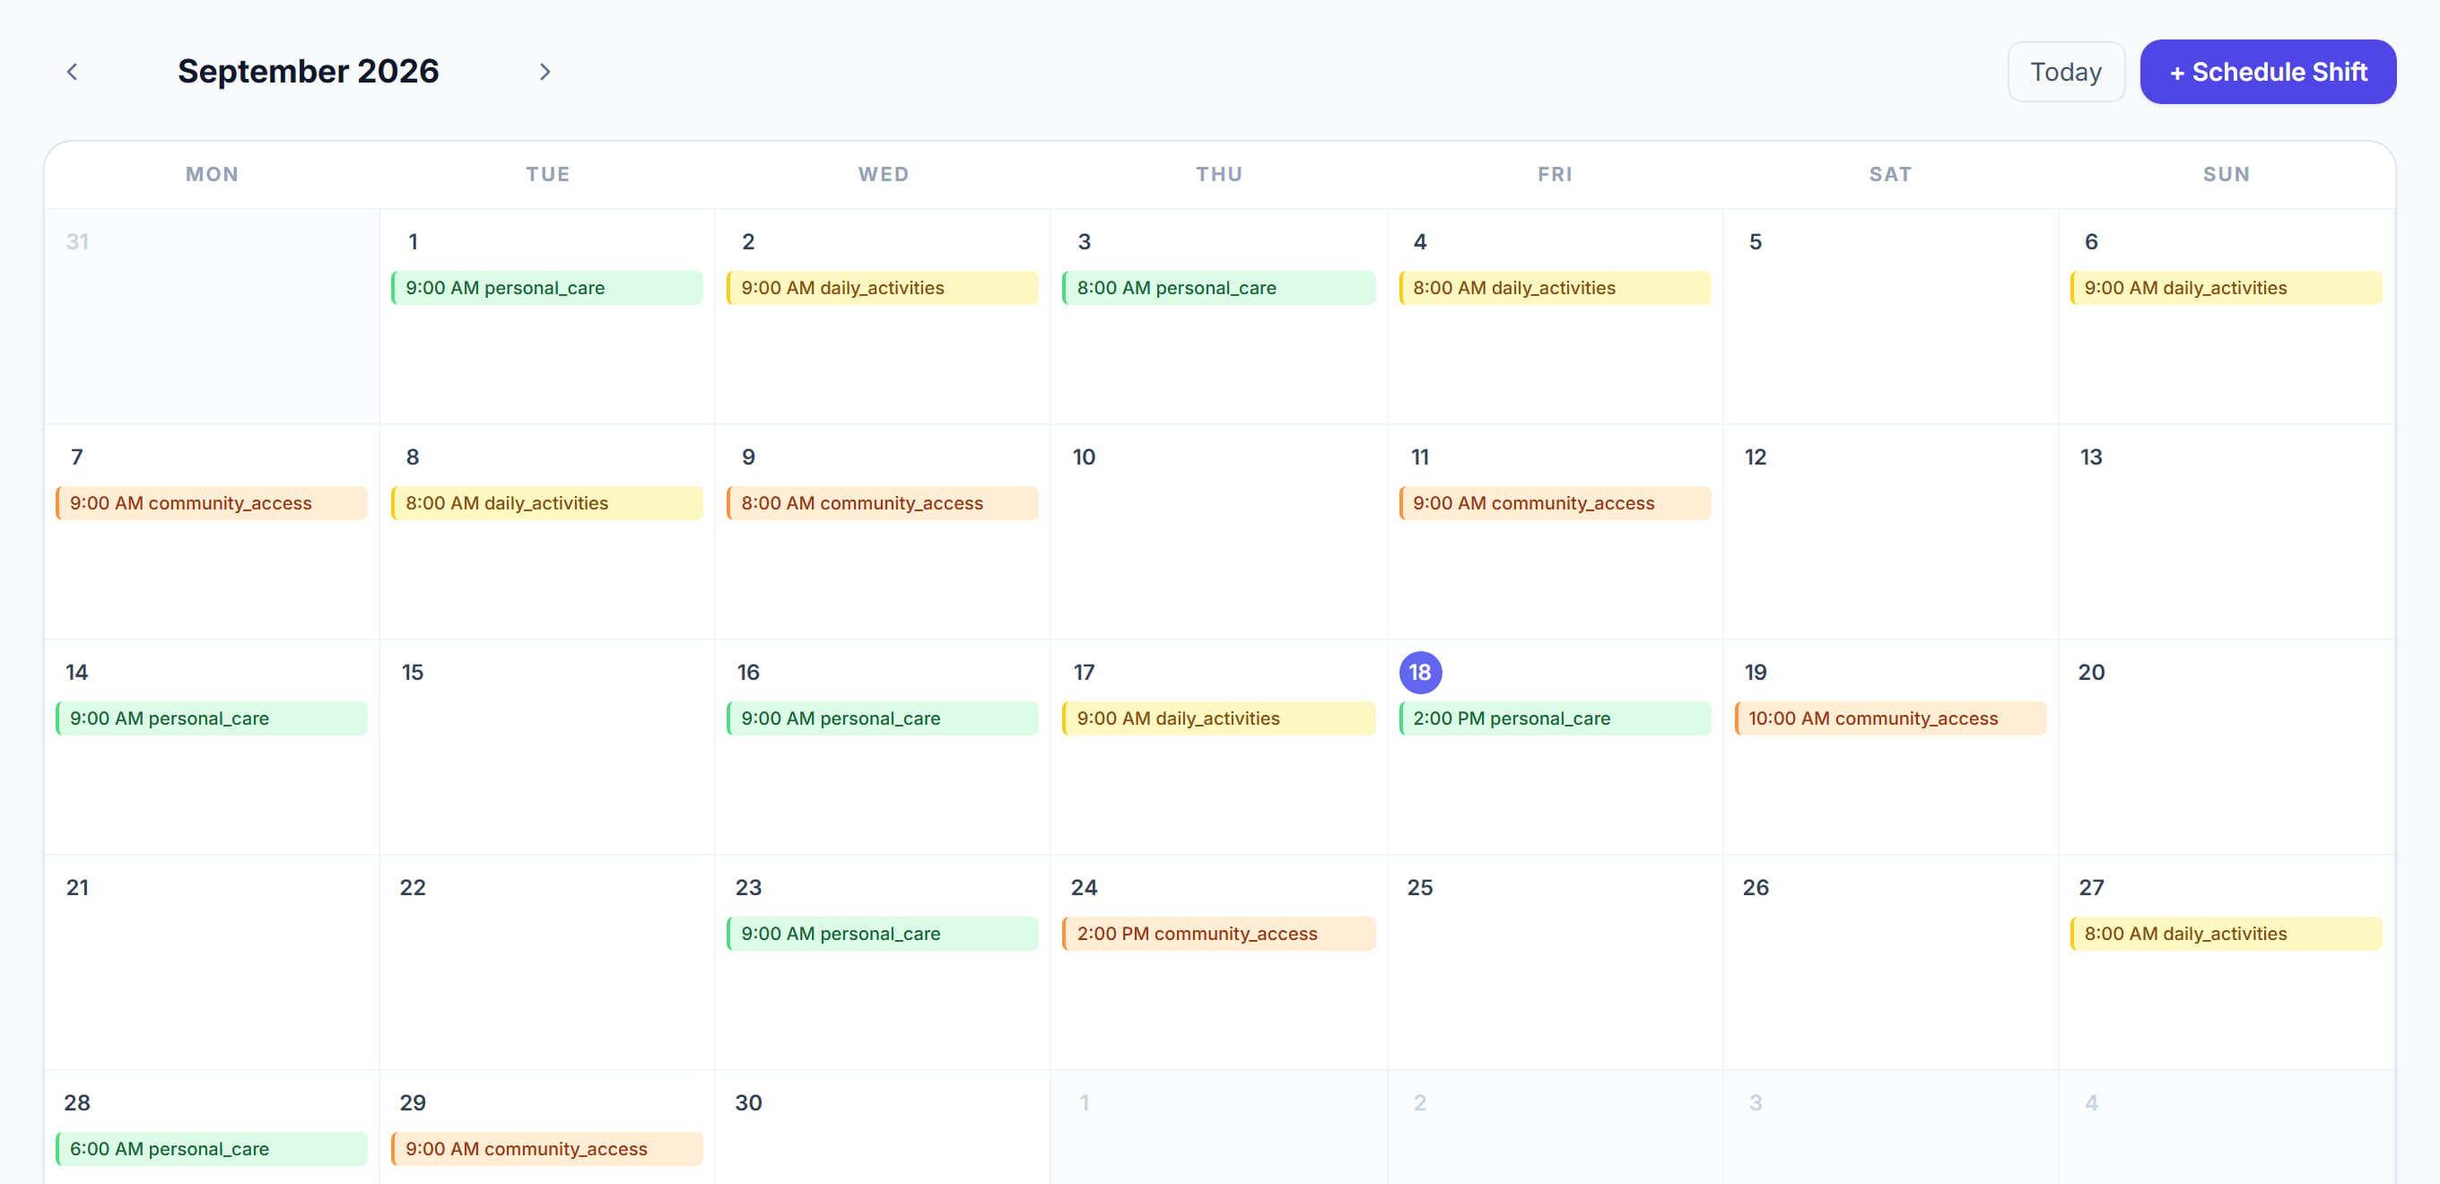Click the MON column header
This screenshot has width=2440, height=1184.
click(x=213, y=174)
